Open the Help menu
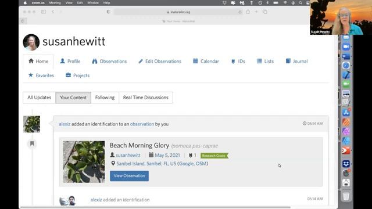 point(106,3)
